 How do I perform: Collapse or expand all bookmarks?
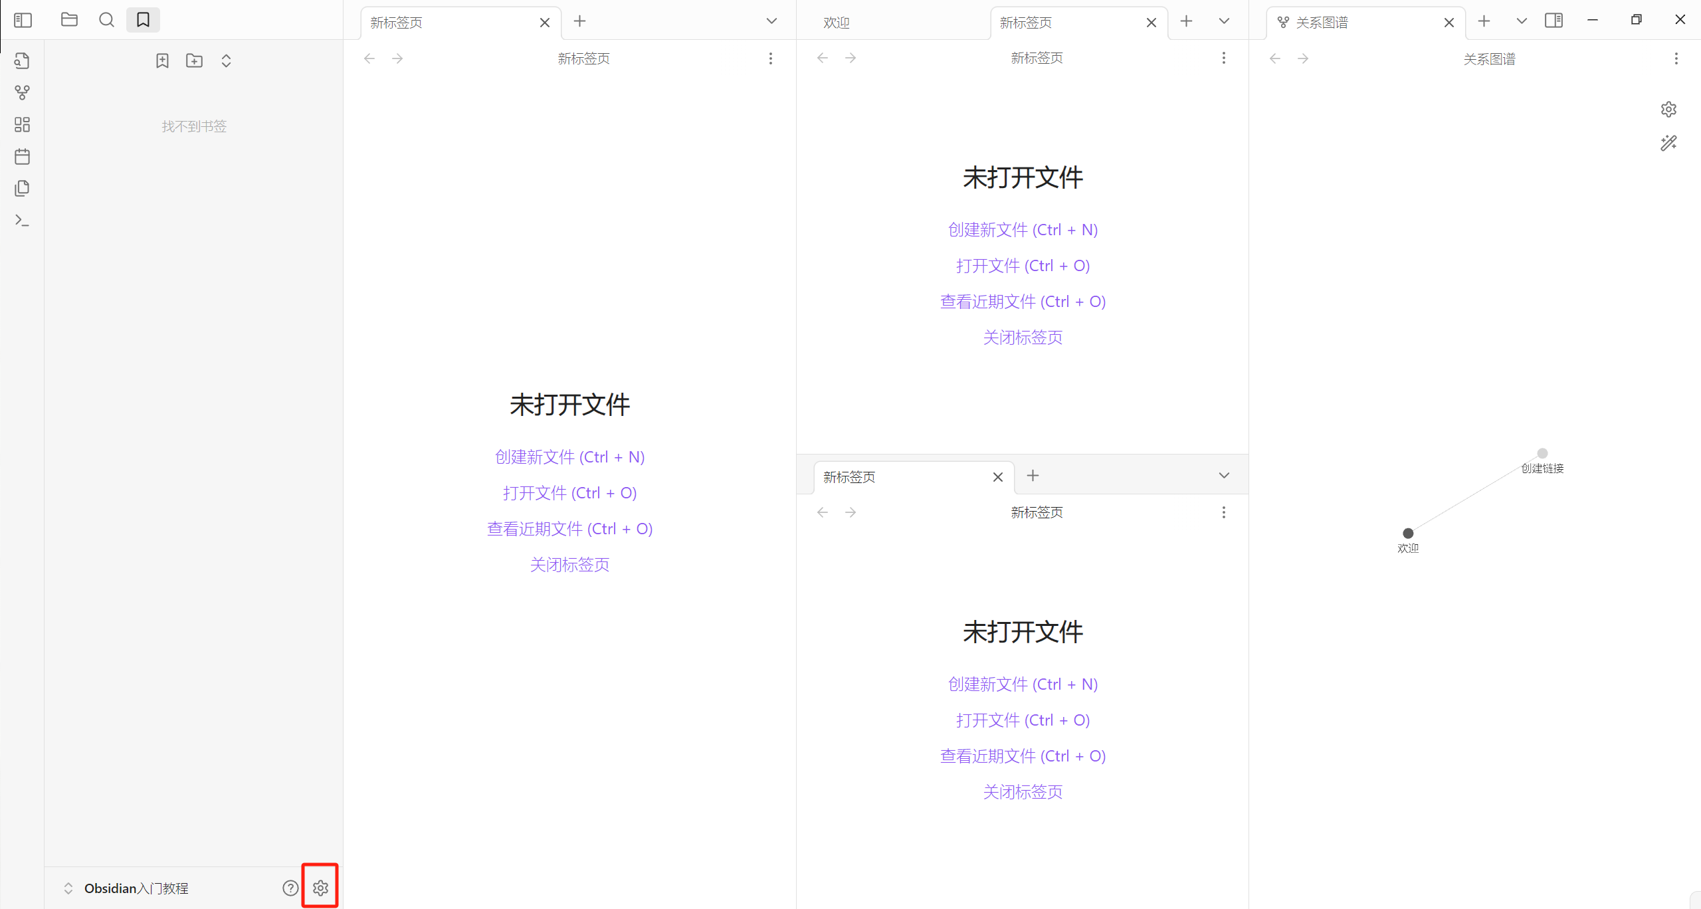(x=226, y=61)
